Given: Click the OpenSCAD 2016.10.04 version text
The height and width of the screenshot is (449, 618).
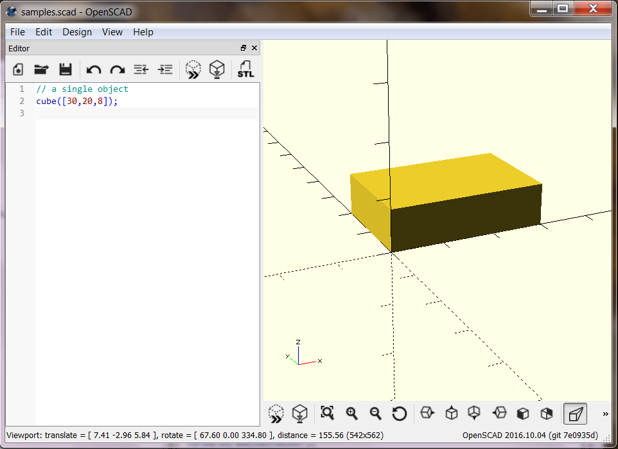Looking at the screenshot, I should [530, 436].
